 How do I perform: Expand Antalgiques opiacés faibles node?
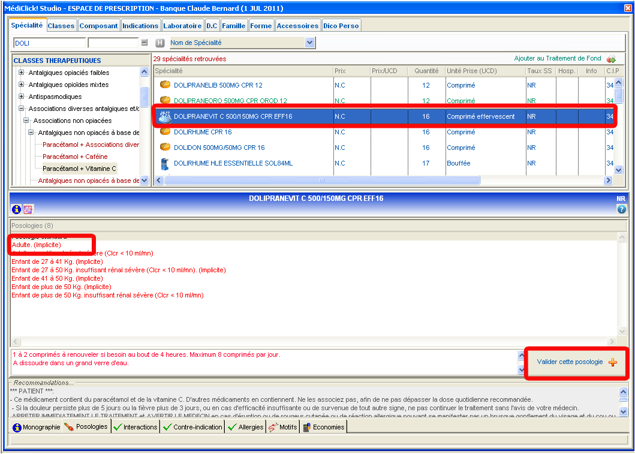pos(21,73)
